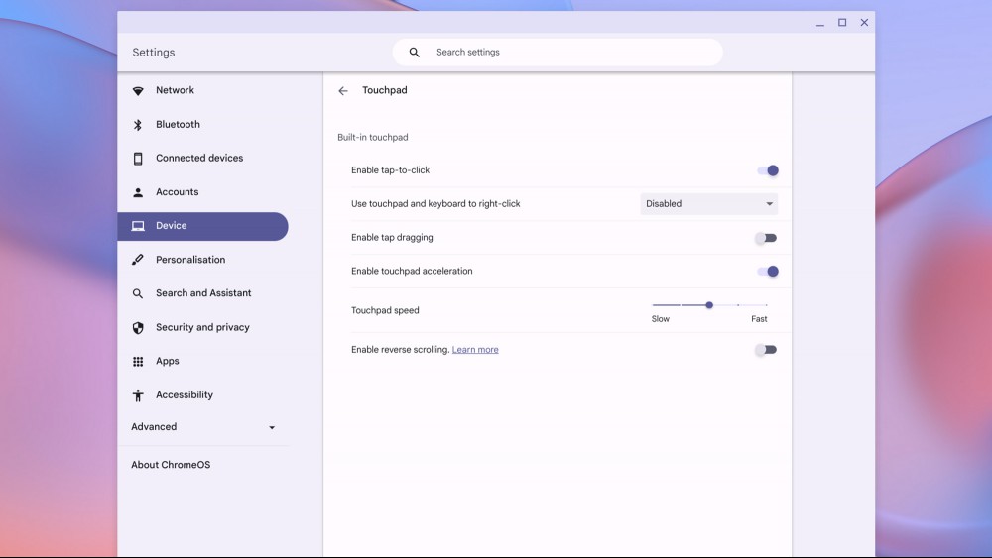This screenshot has width=992, height=558.
Task: Click the Touchpad speed slider handle
Action: coord(709,305)
